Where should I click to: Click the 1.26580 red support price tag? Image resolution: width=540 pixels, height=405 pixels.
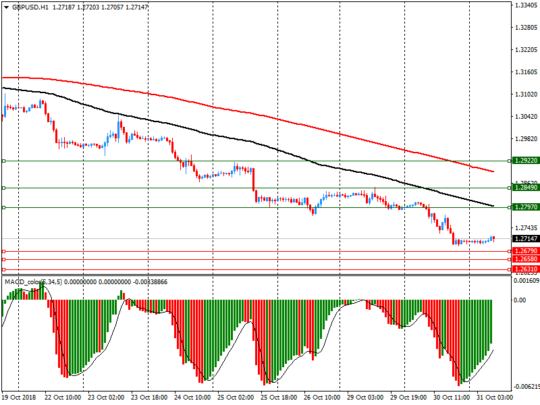(525, 259)
